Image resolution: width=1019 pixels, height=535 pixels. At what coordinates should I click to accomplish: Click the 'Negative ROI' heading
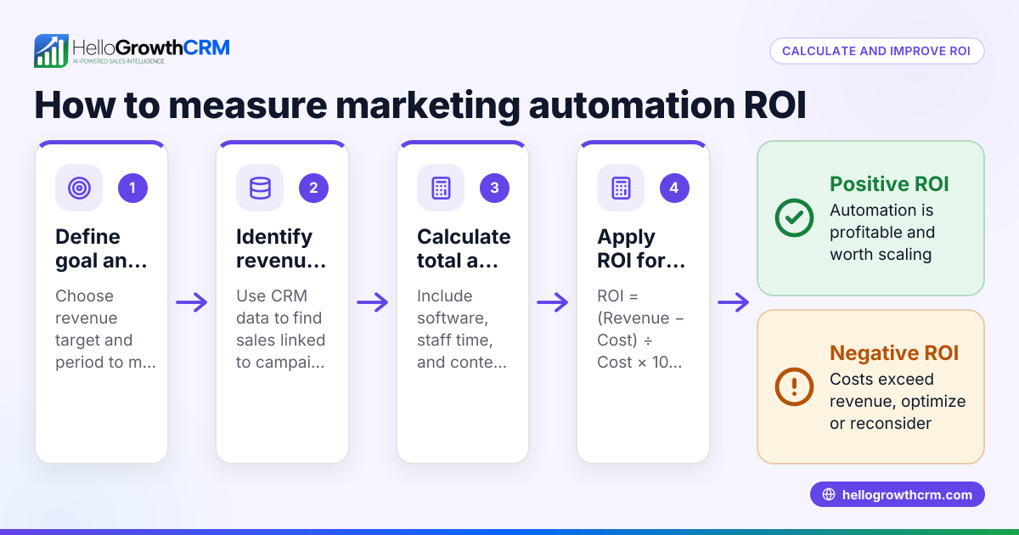pyautogui.click(x=894, y=353)
